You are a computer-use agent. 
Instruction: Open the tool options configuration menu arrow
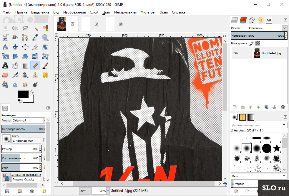coord(48,108)
